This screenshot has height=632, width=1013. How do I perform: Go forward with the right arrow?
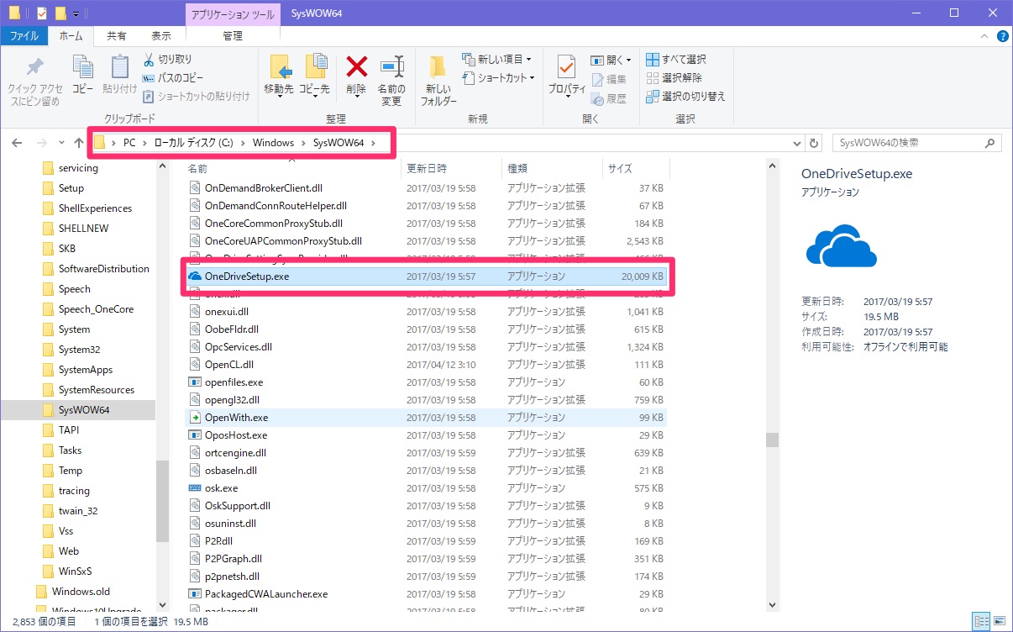pyautogui.click(x=40, y=143)
